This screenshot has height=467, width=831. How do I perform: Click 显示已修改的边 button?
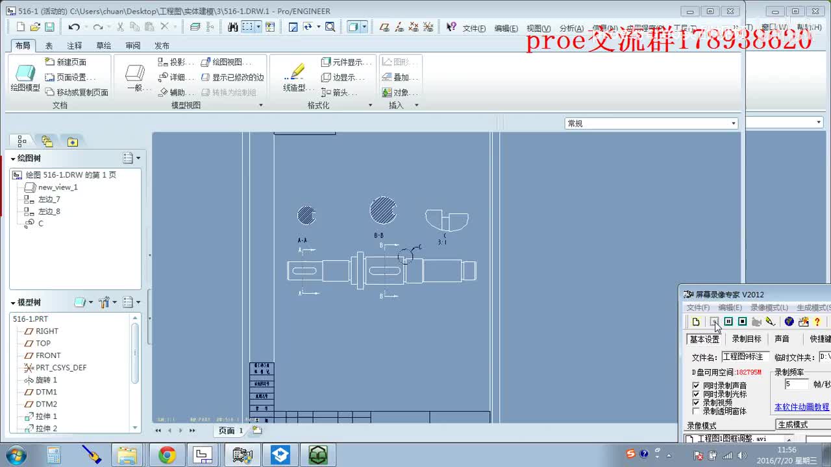pyautogui.click(x=232, y=77)
